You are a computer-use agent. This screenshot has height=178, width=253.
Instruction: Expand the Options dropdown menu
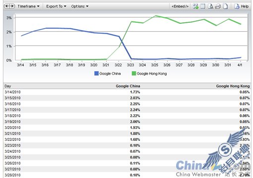point(80,6)
